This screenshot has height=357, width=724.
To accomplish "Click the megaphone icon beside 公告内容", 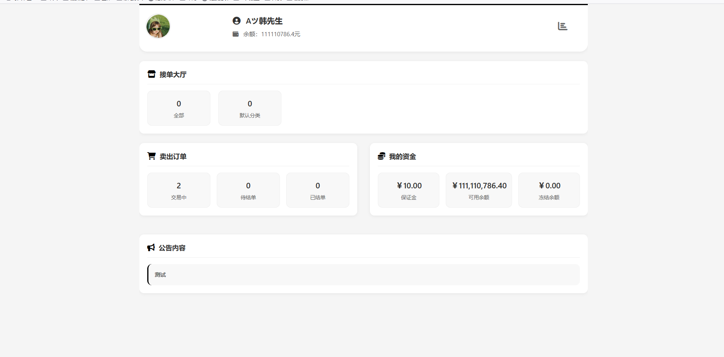I will point(151,247).
